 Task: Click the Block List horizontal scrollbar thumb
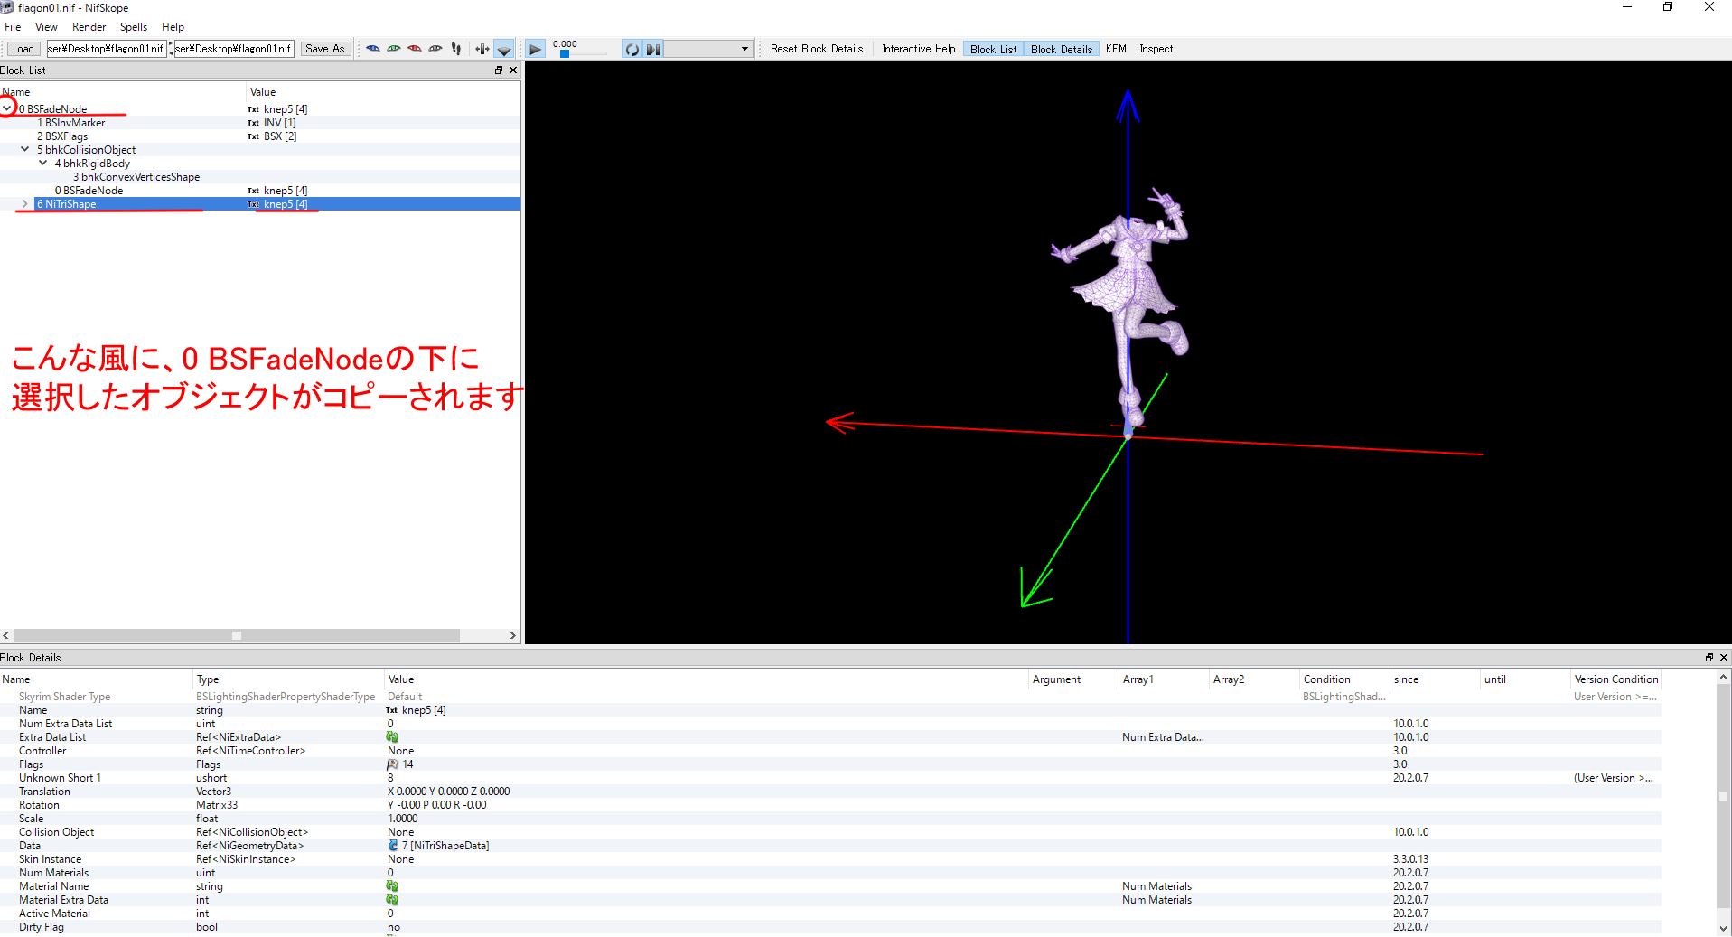click(237, 635)
